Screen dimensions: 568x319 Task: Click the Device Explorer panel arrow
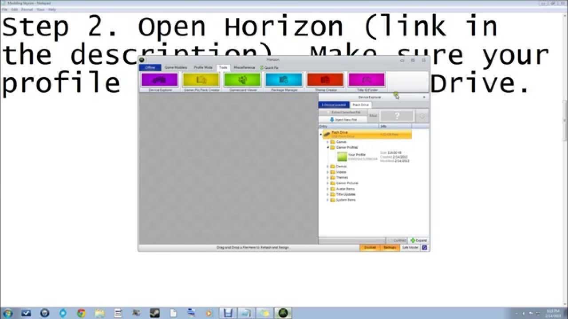point(424,97)
